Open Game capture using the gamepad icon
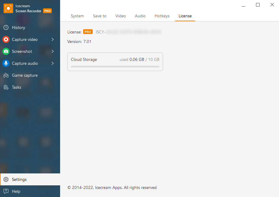 [6, 75]
